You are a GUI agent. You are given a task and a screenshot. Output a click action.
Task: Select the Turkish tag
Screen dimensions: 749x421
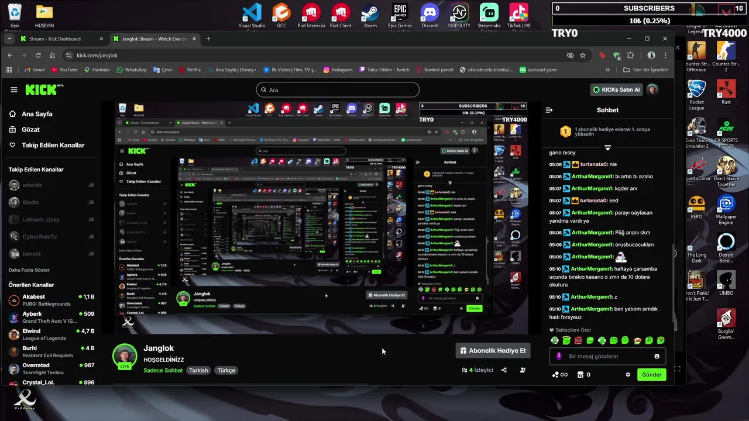(x=198, y=370)
